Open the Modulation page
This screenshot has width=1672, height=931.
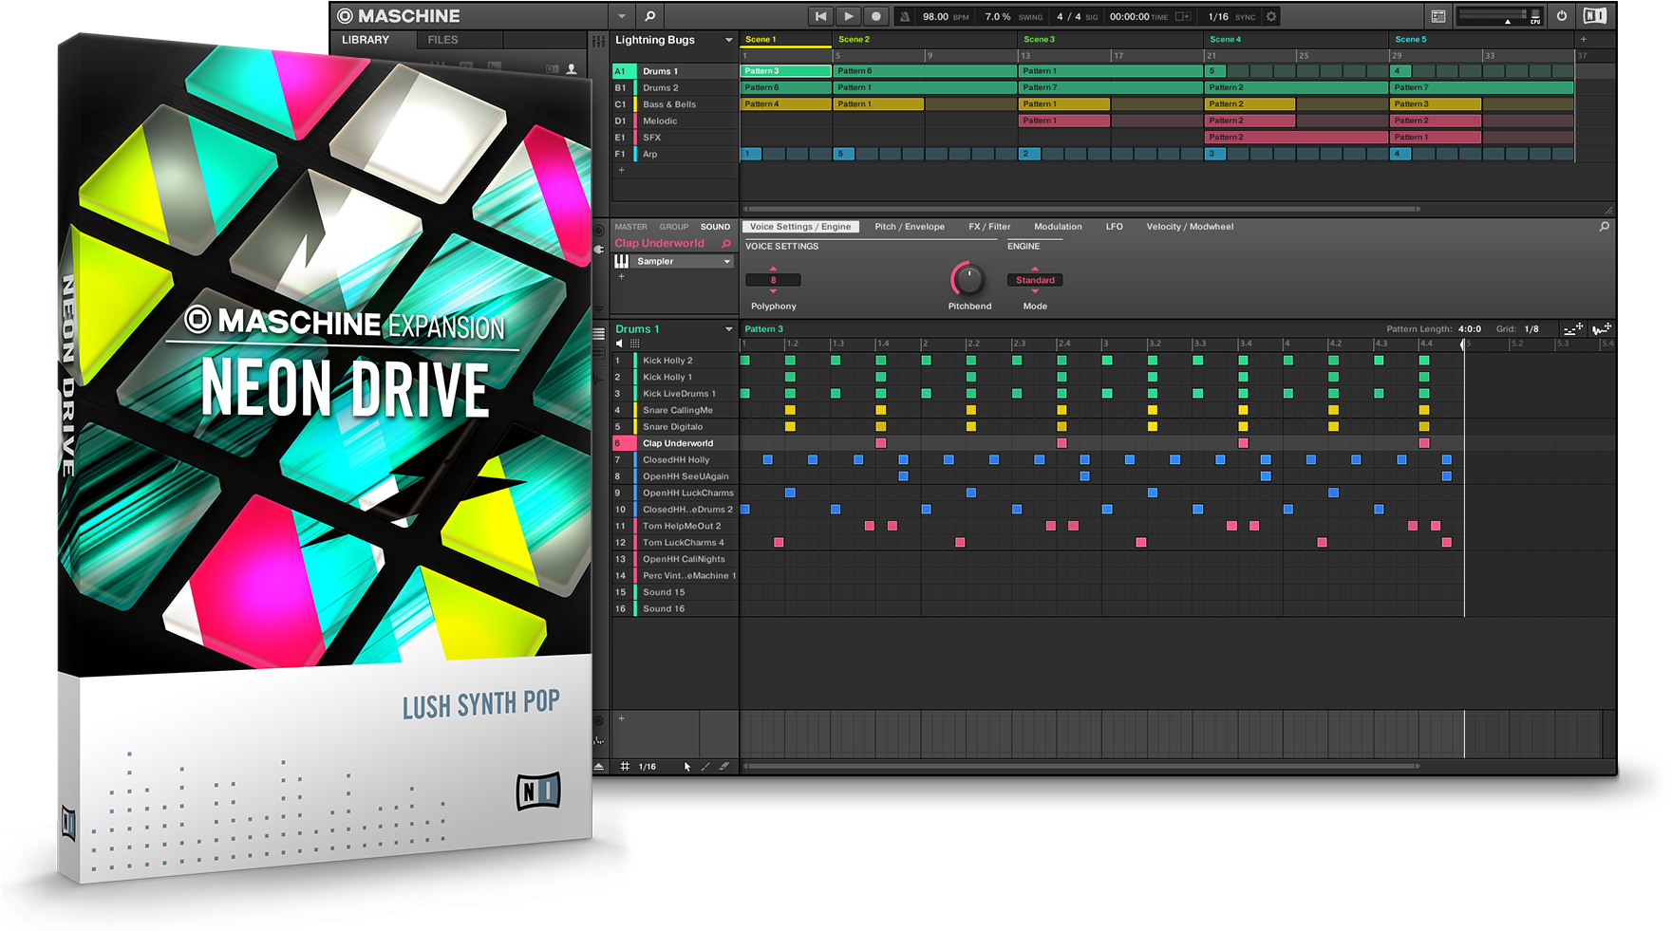(1058, 227)
